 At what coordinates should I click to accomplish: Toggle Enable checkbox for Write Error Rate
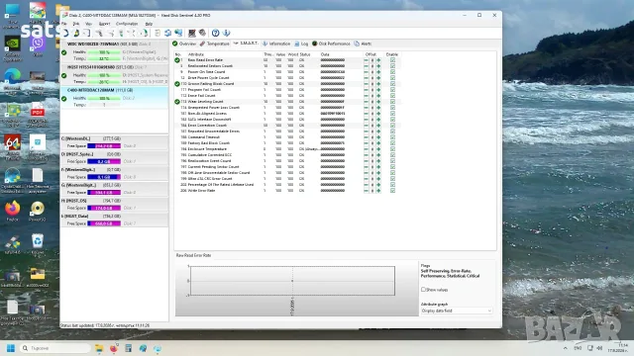click(x=392, y=191)
